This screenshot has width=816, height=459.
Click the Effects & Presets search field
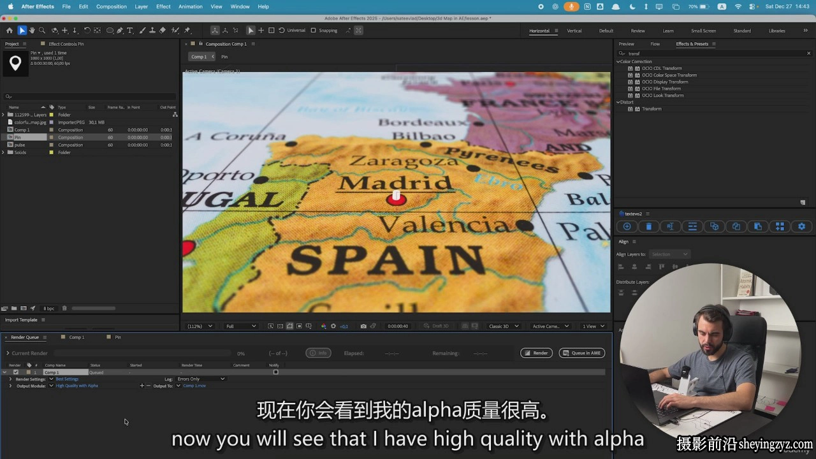click(x=714, y=54)
